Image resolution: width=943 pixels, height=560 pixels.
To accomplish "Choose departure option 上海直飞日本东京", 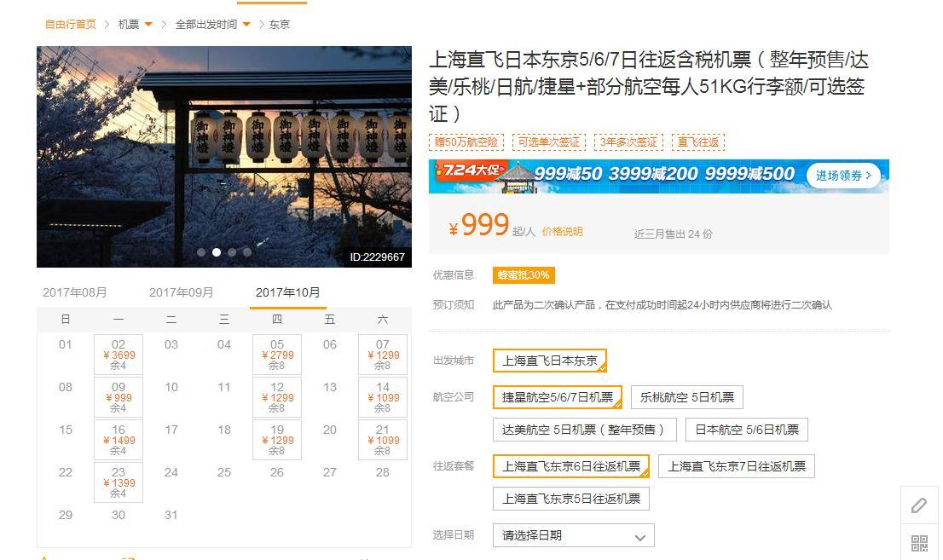I will [550, 361].
